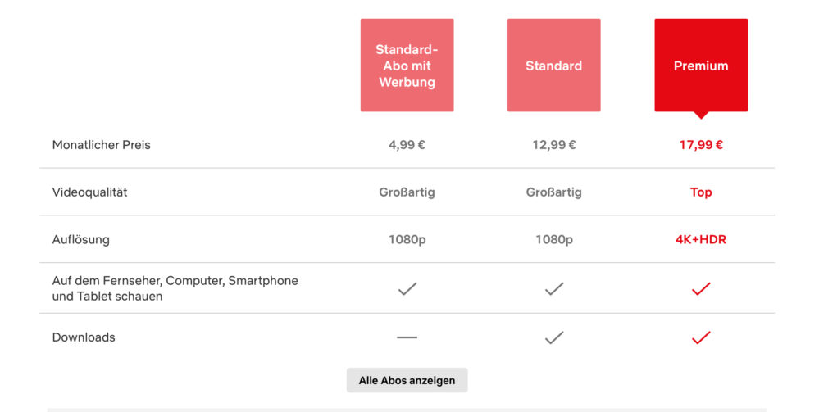Click the 4,99 € monthly price
Screen dimensions: 819x412
tap(407, 145)
